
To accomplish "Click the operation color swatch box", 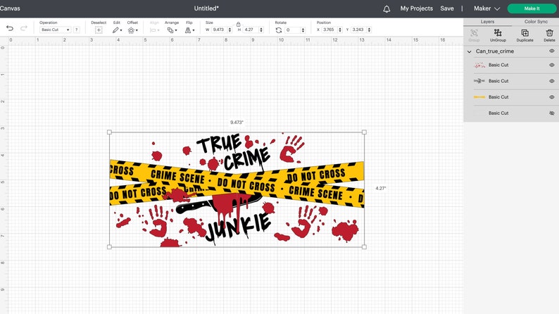I will pyautogui.click(x=76, y=30).
